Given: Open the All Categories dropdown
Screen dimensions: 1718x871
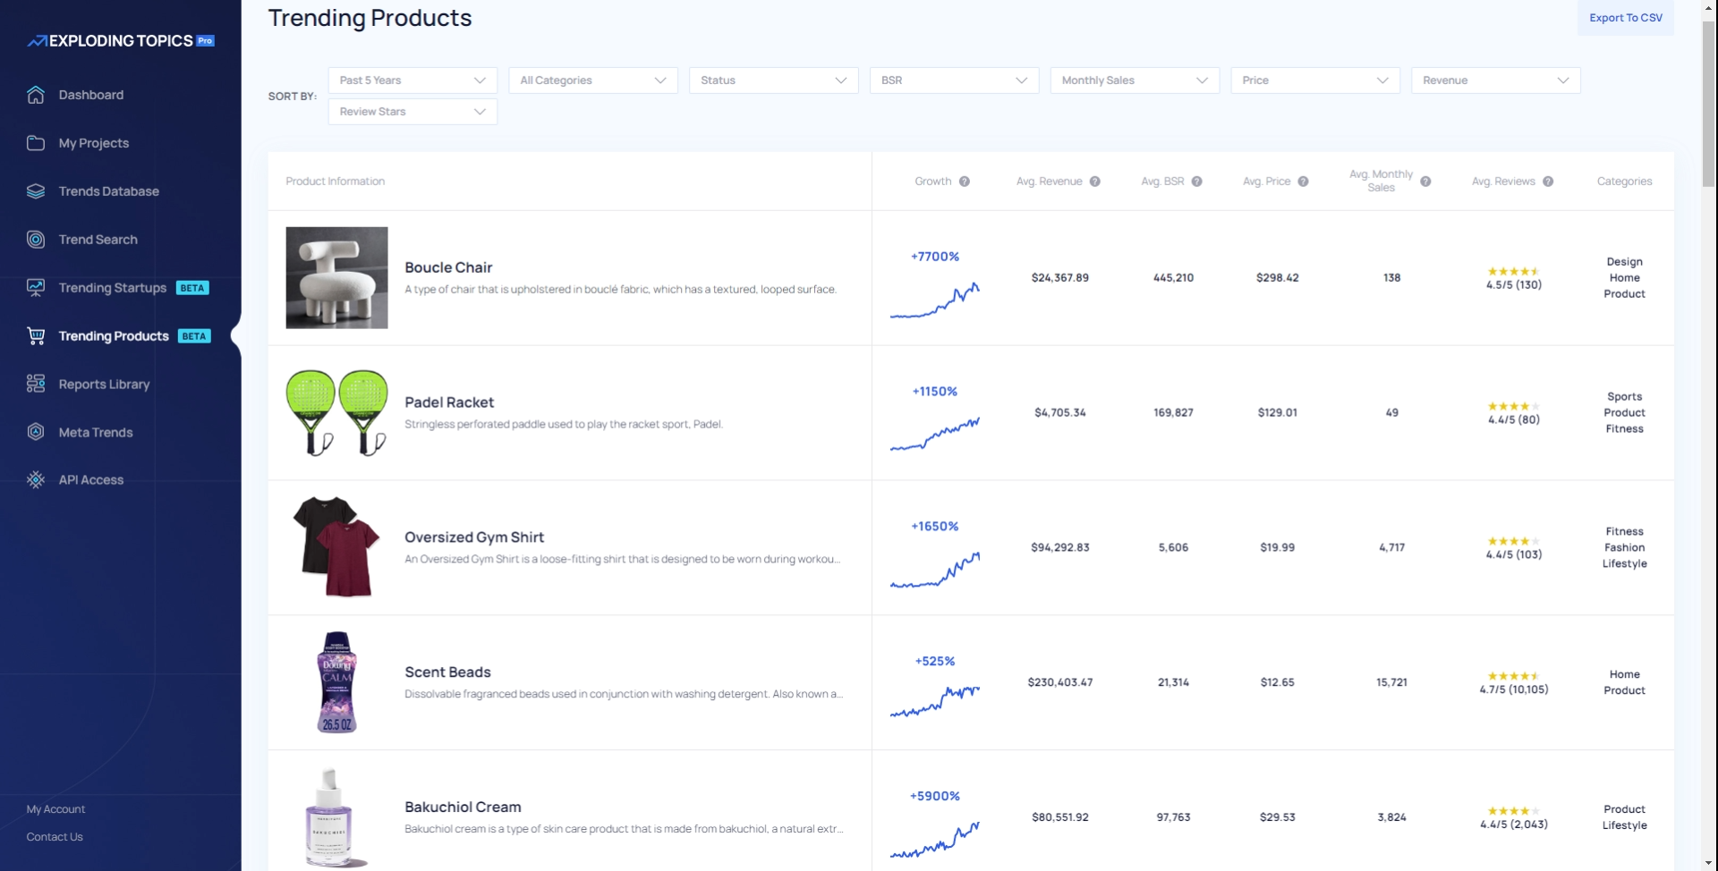Looking at the screenshot, I should pyautogui.click(x=592, y=80).
